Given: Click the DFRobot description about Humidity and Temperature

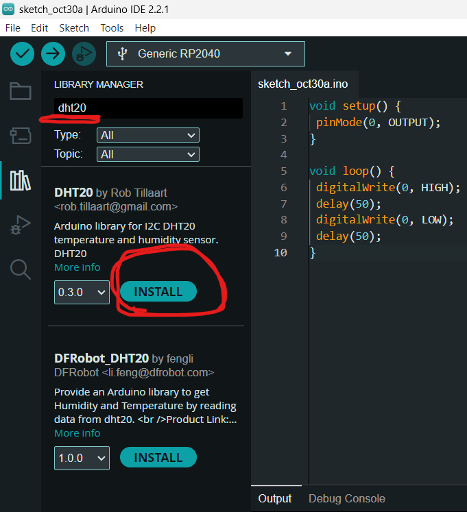Looking at the screenshot, I should click(x=145, y=406).
